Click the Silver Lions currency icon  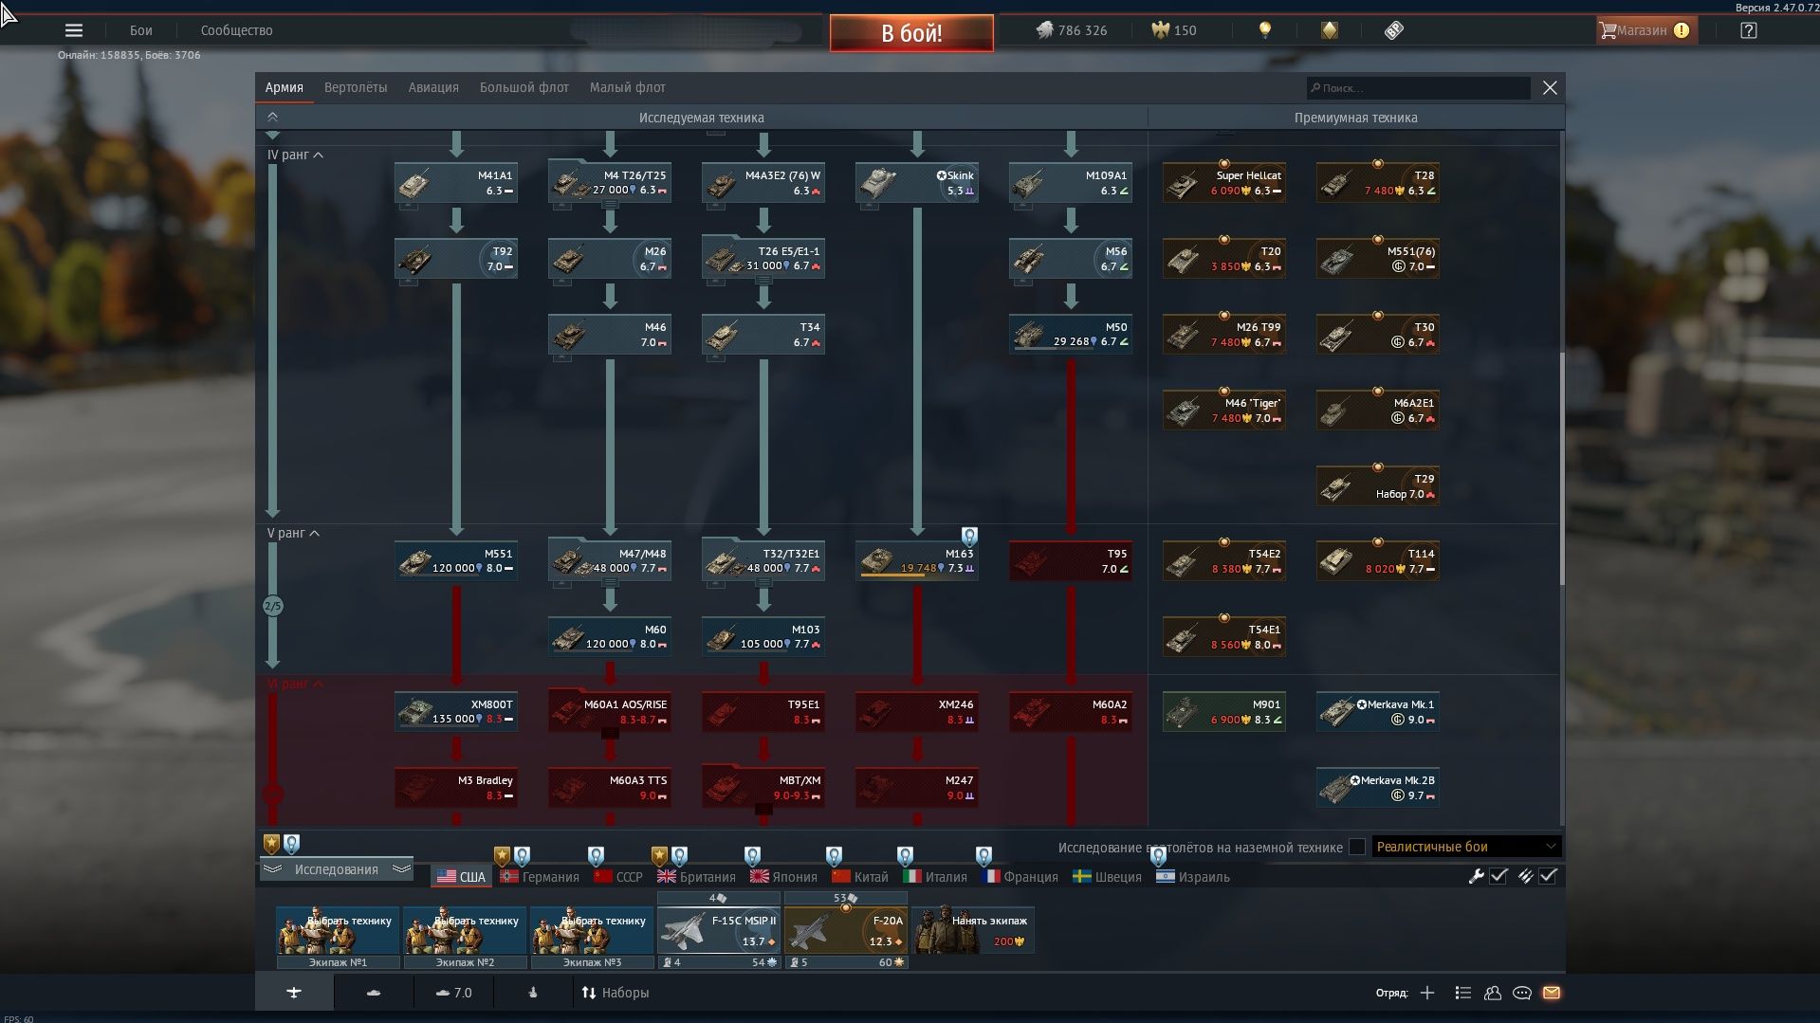1044,30
